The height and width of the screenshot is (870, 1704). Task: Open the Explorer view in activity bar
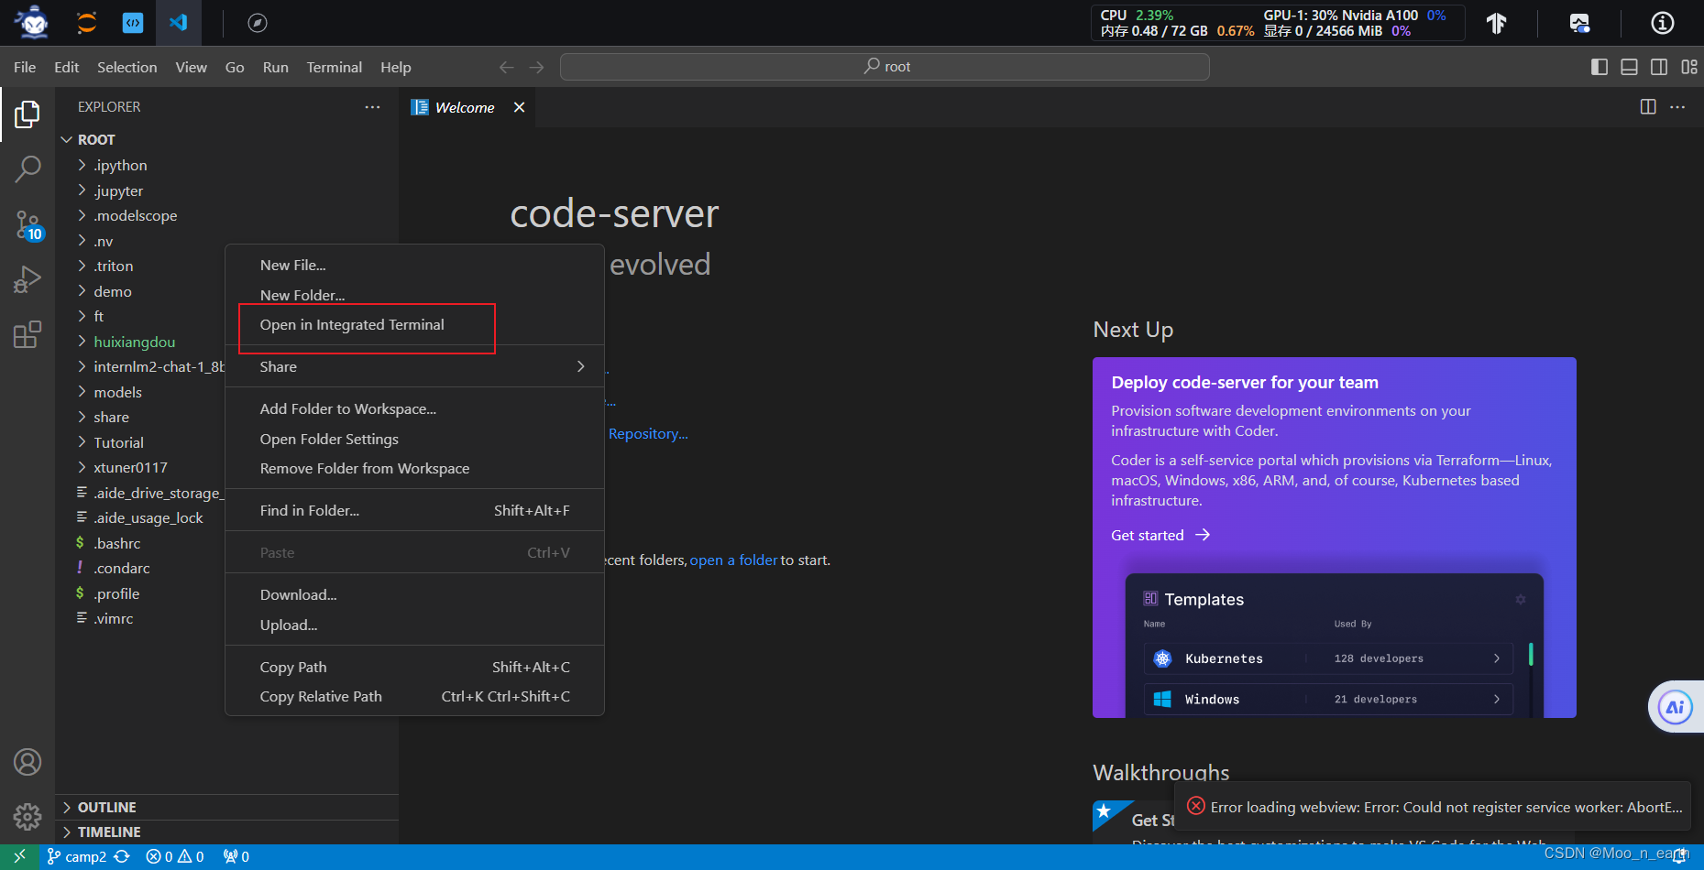point(27,114)
